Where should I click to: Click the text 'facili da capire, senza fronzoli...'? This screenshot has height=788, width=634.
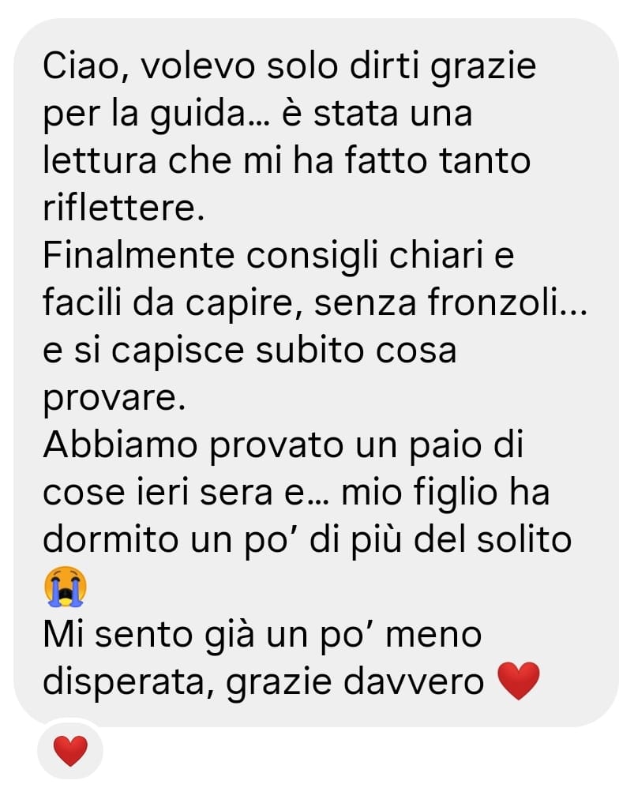coord(316,303)
